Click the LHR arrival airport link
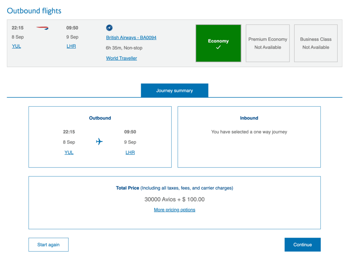 pos(71,46)
